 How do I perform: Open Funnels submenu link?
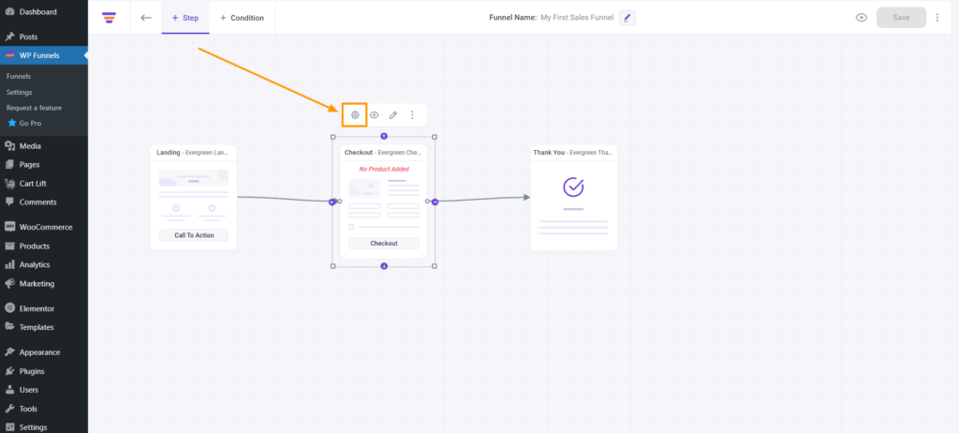tap(19, 77)
